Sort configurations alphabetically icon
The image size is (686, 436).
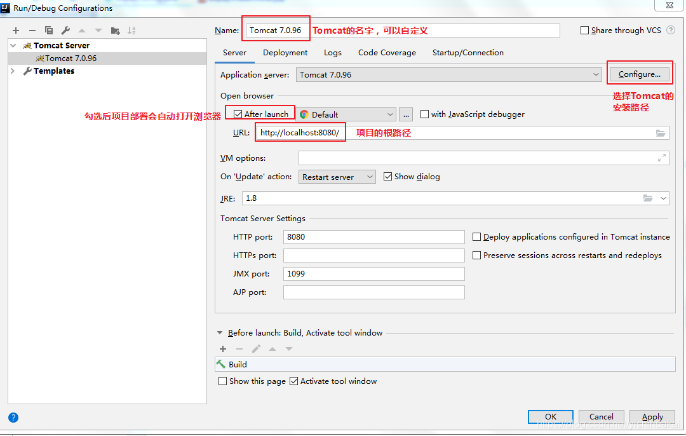click(131, 31)
